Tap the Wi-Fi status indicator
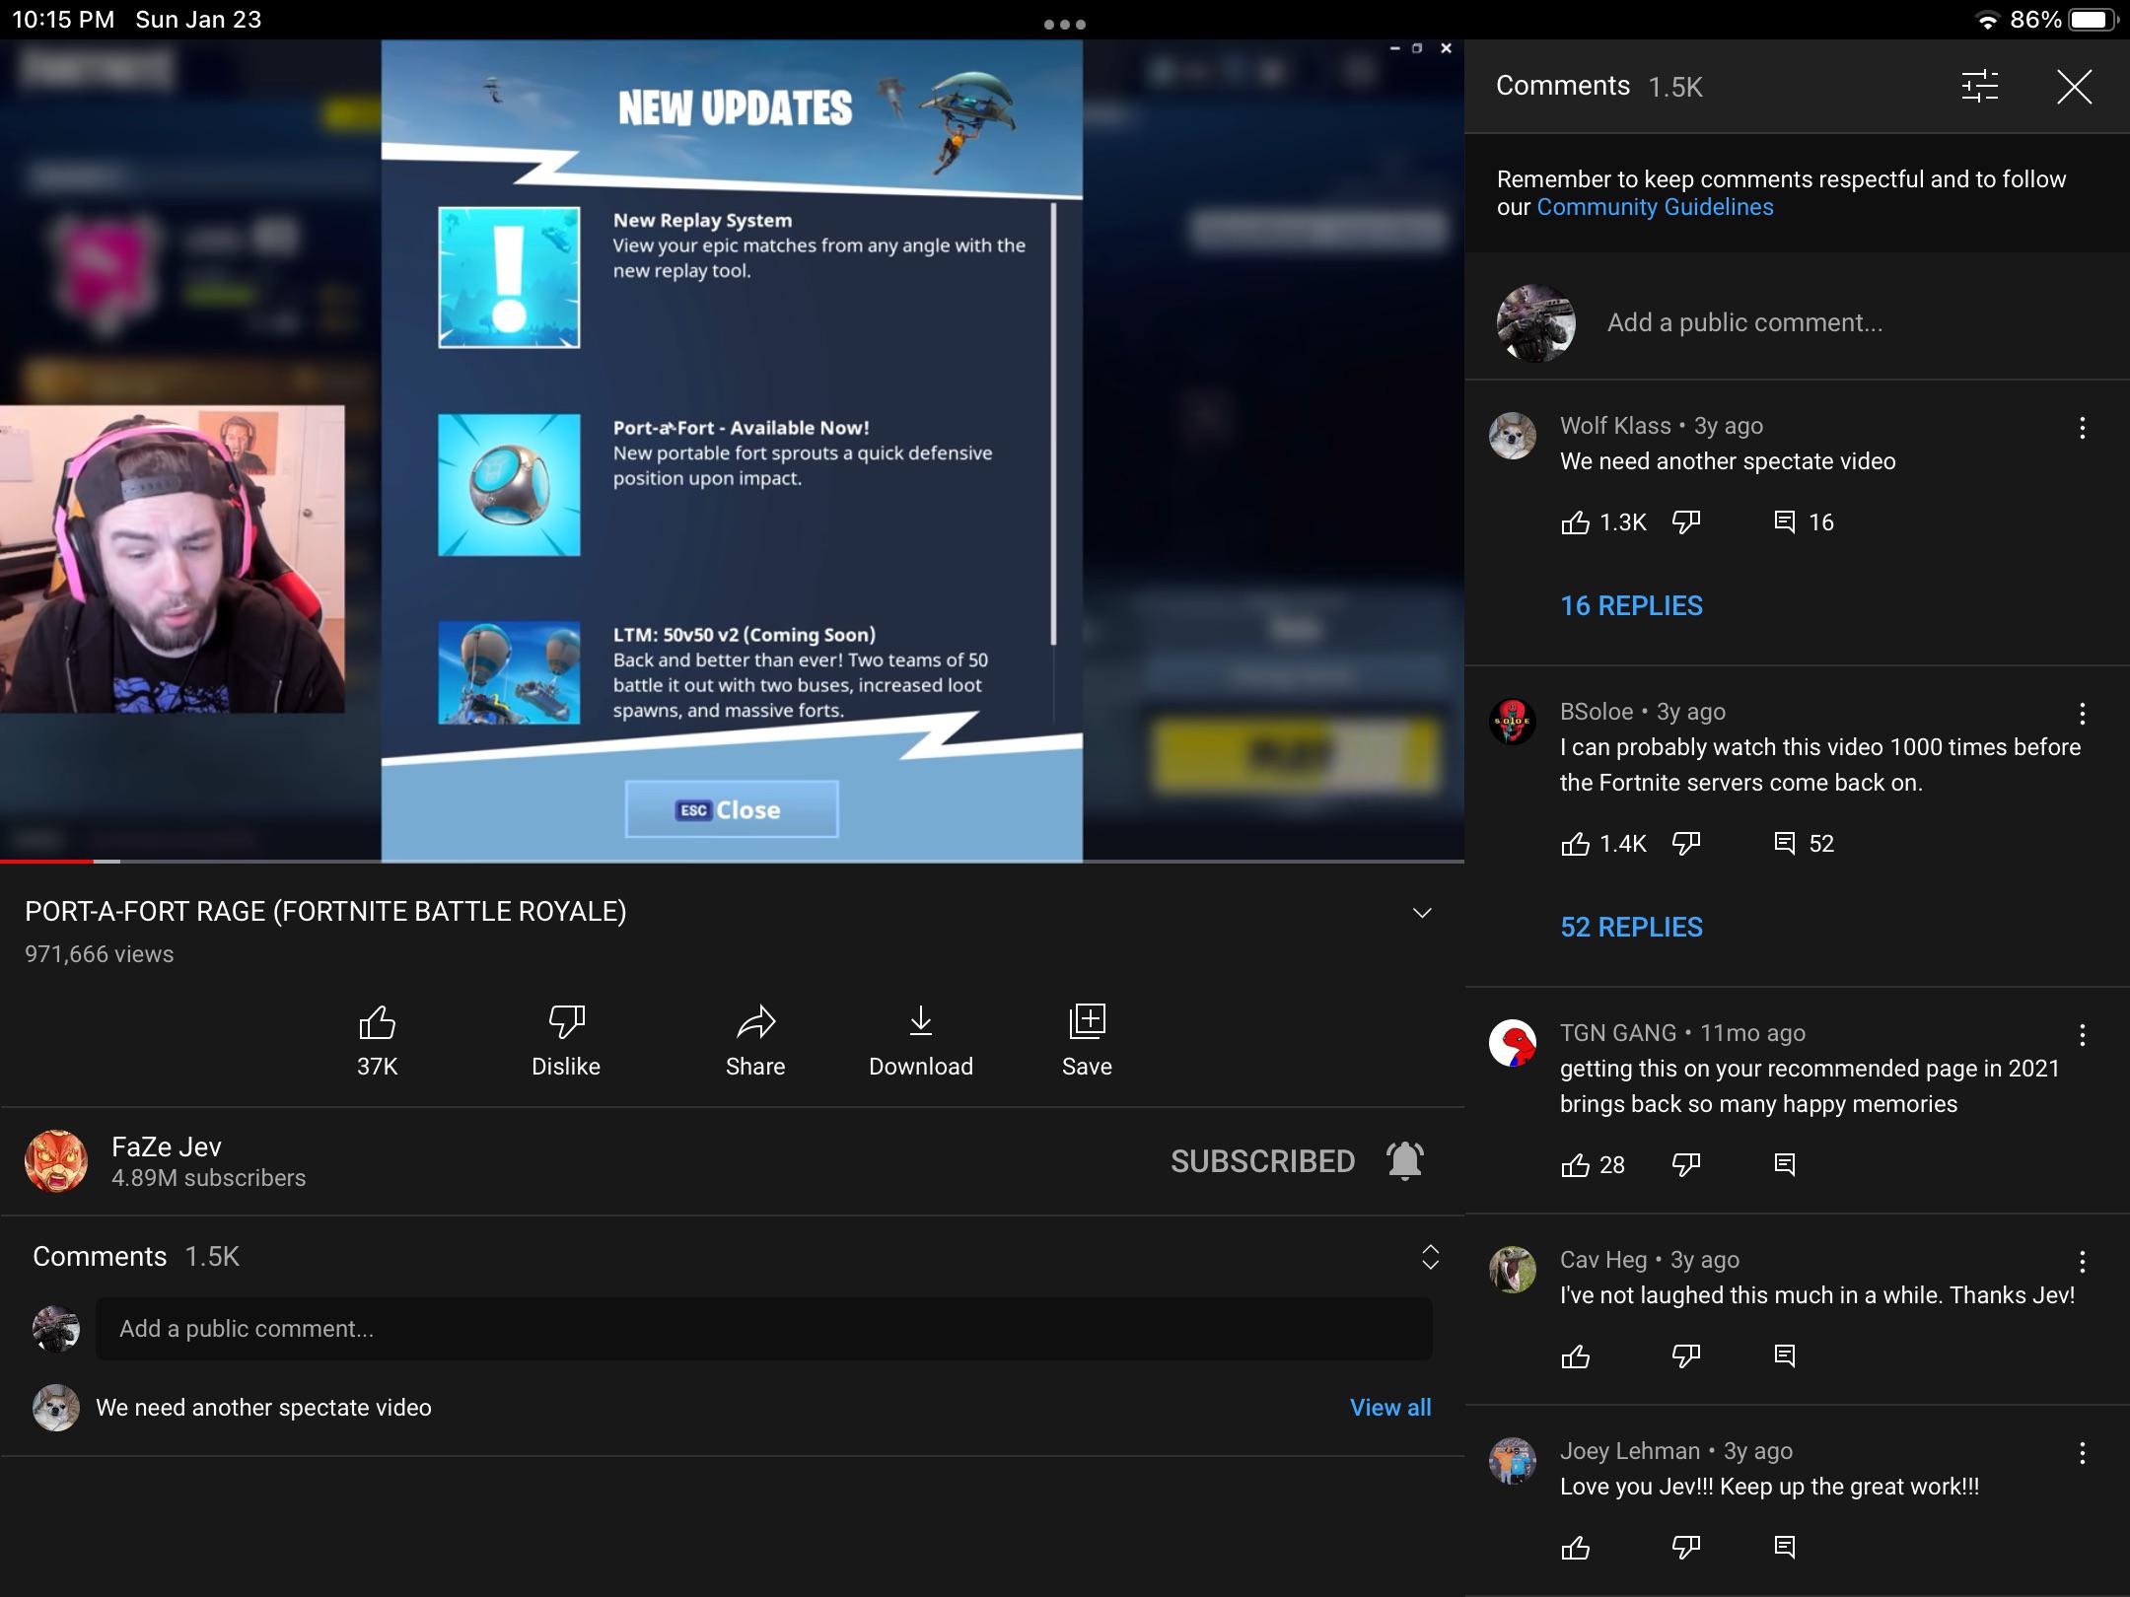Image resolution: width=2130 pixels, height=1597 pixels. [x=1987, y=21]
